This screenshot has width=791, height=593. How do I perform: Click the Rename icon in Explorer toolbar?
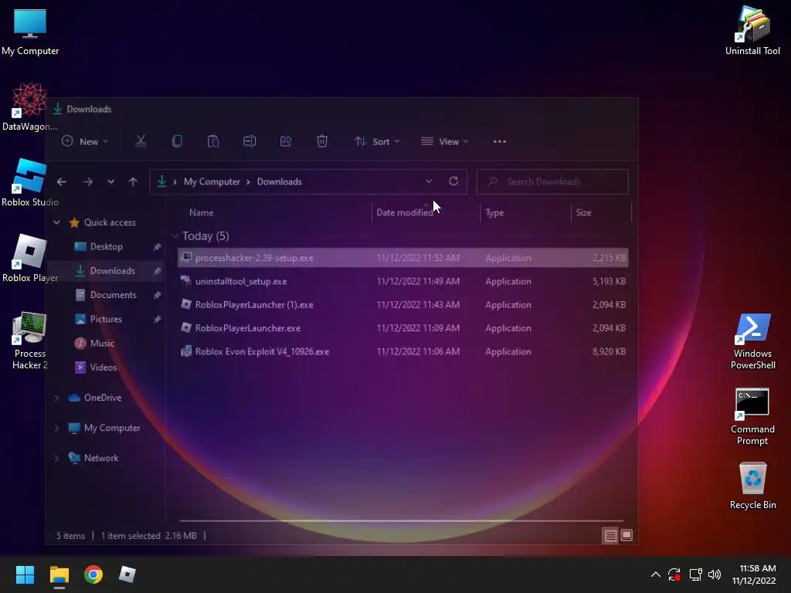coord(250,142)
